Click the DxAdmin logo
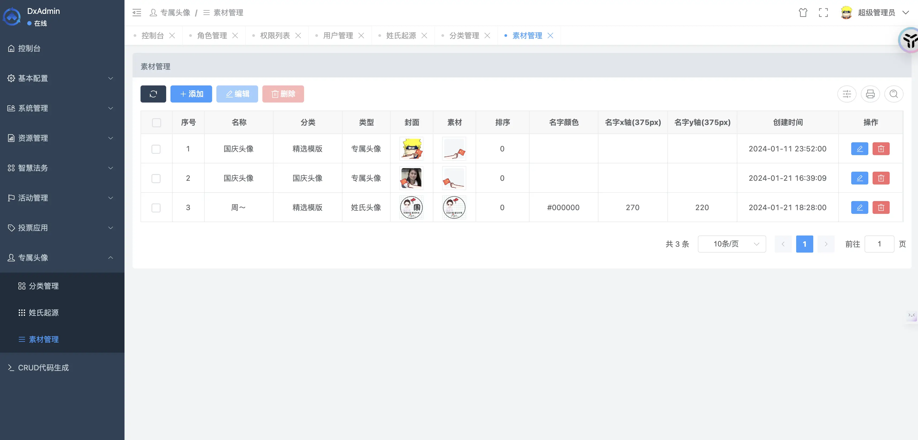 point(12,17)
